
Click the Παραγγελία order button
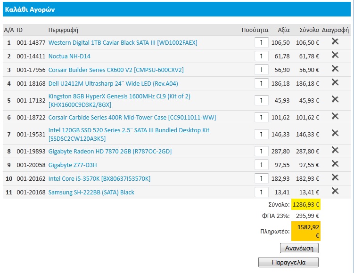tap(288, 262)
